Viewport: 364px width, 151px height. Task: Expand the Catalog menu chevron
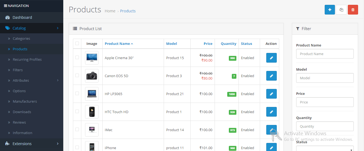(58, 28)
